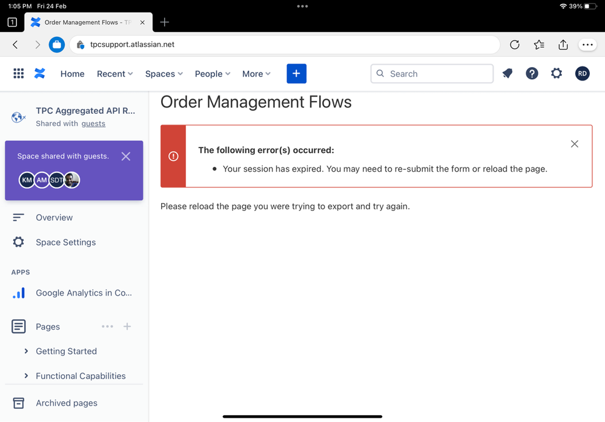Screen dimensions: 605x422
Task: Go to Home in navigation
Action: click(72, 74)
